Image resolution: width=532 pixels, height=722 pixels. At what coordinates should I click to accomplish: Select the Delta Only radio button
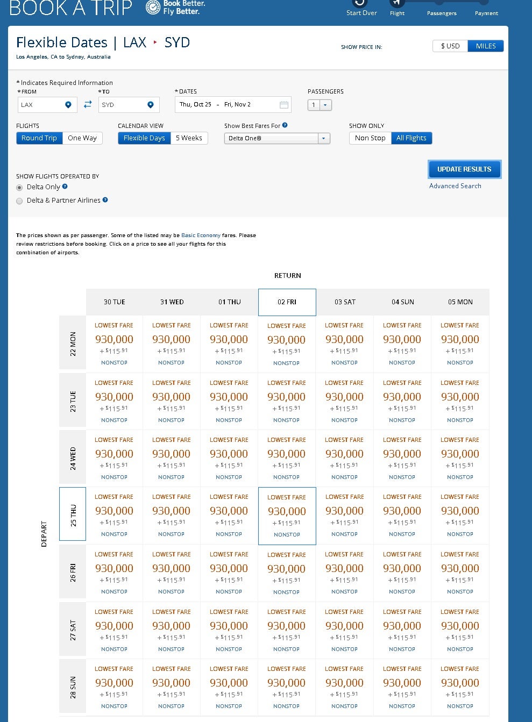click(x=20, y=188)
